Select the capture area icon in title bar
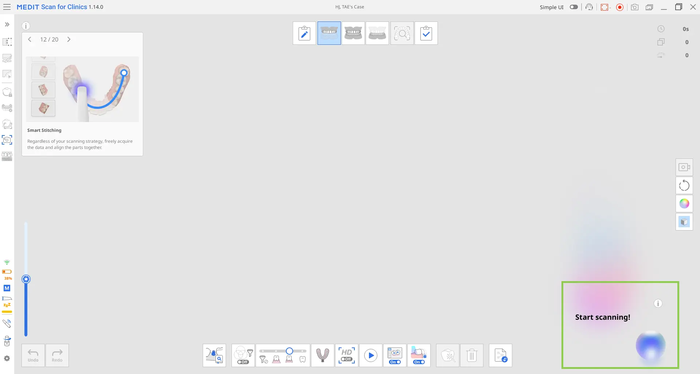The image size is (700, 374). 605,7
